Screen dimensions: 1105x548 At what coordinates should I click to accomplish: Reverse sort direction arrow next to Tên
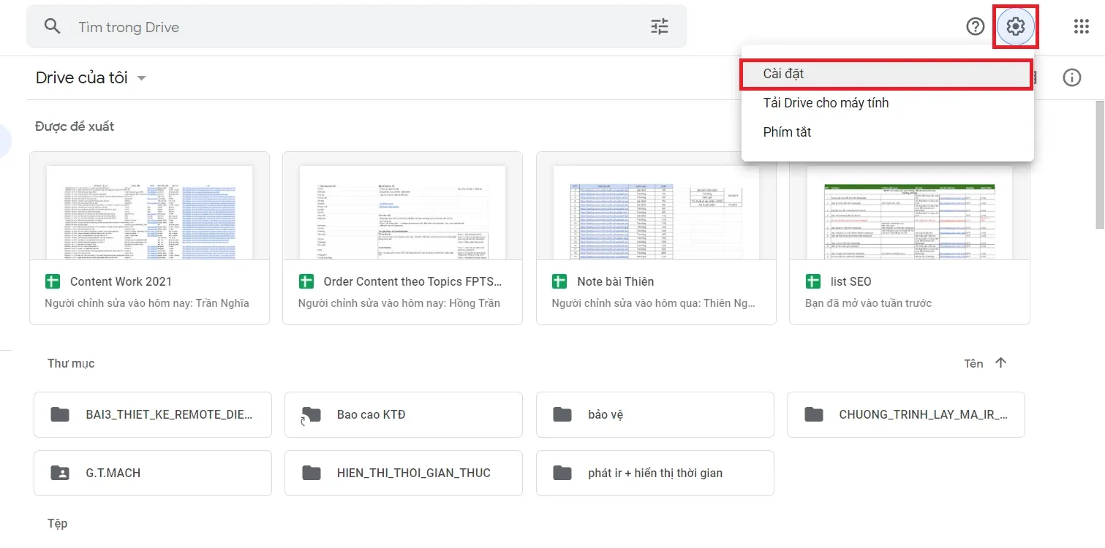(1001, 363)
